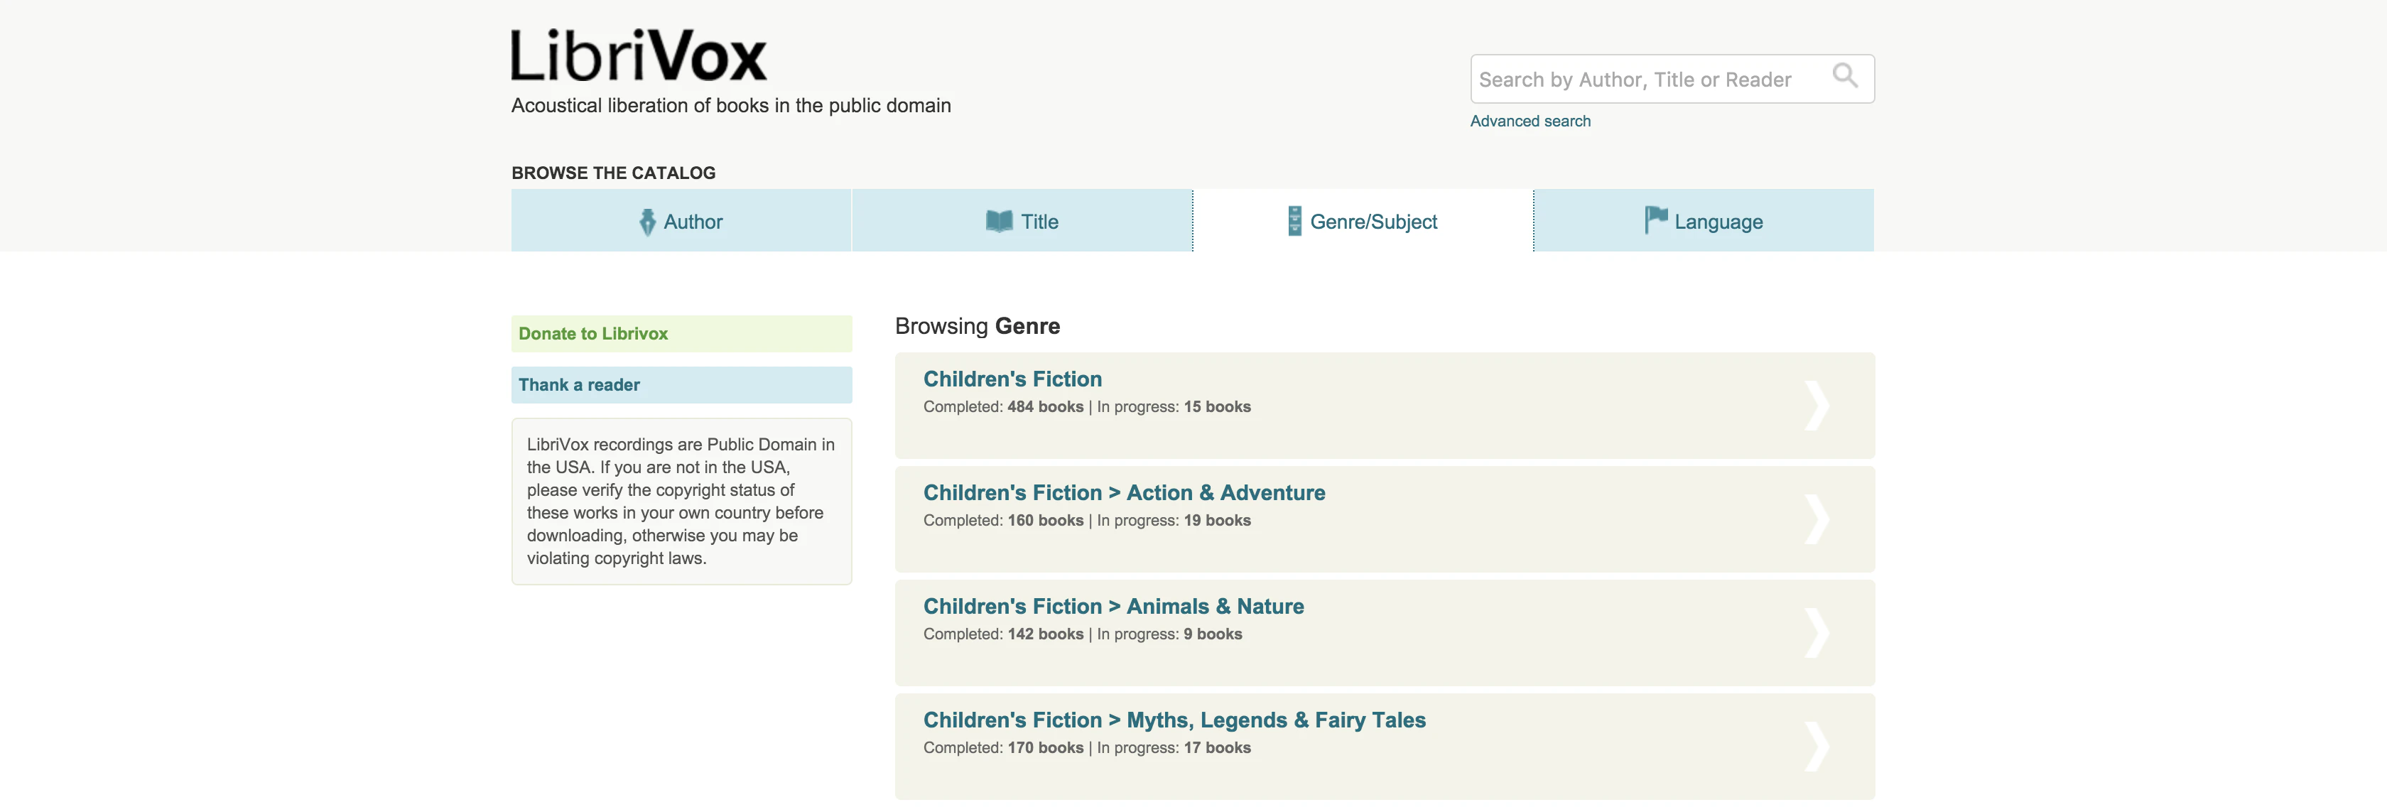Viewport: 2387px width, 807px height.
Task: Click the magnifying glass search icon
Action: pos(1844,75)
